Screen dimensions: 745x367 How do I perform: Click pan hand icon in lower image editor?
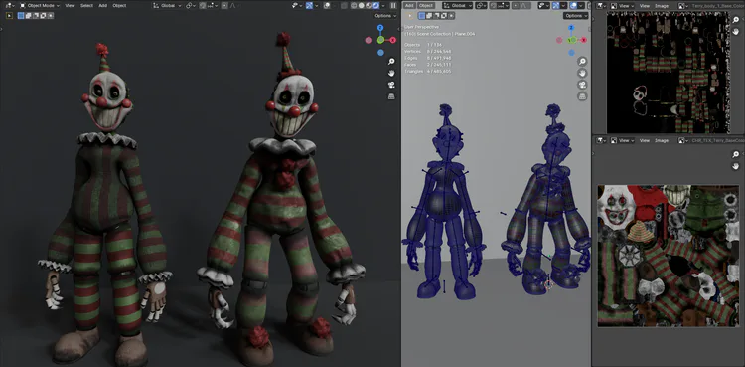[736, 166]
